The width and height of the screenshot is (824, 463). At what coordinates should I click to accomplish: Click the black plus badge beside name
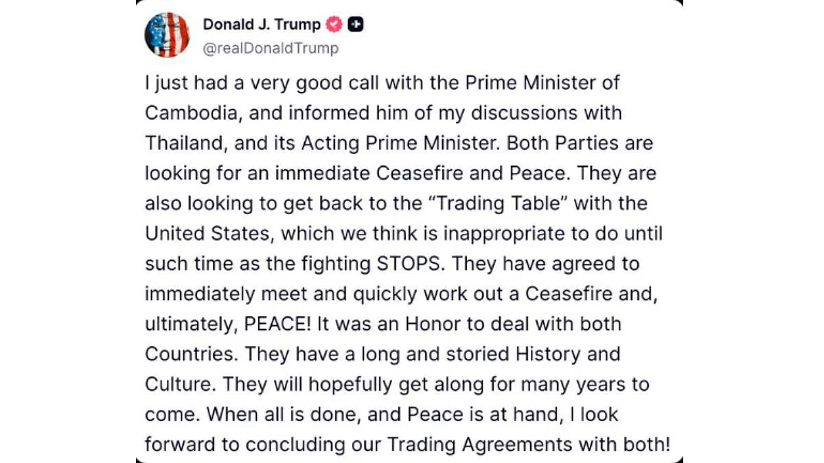pos(355,25)
